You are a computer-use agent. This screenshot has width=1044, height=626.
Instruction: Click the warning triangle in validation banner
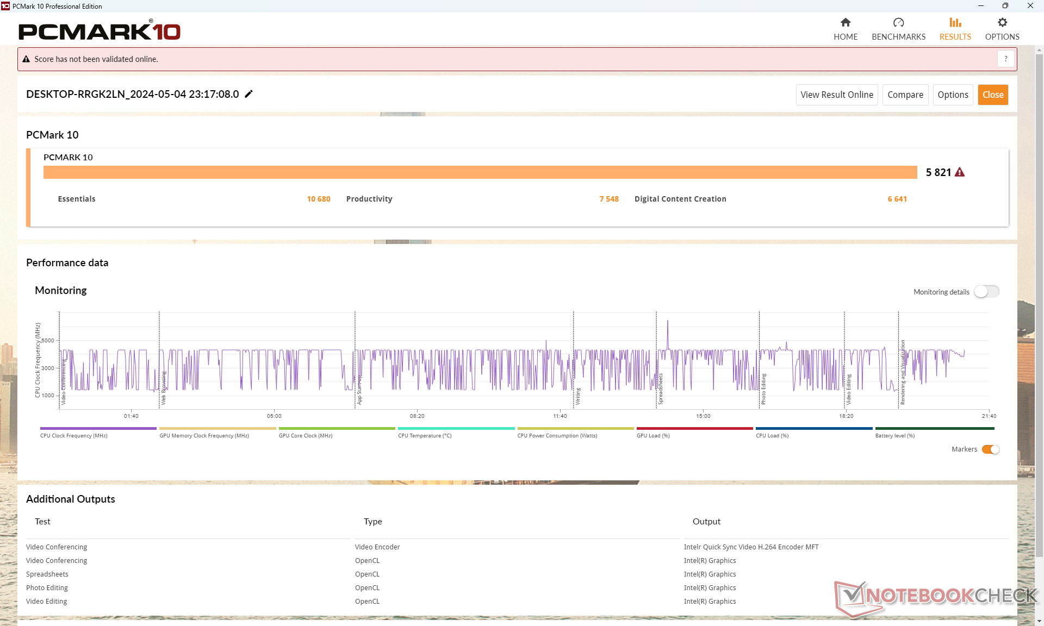click(26, 59)
